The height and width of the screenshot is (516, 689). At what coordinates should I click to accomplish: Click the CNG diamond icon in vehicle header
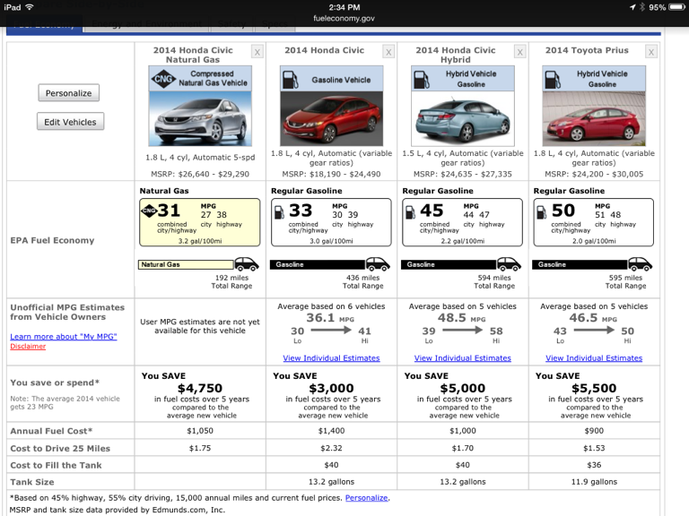163,79
